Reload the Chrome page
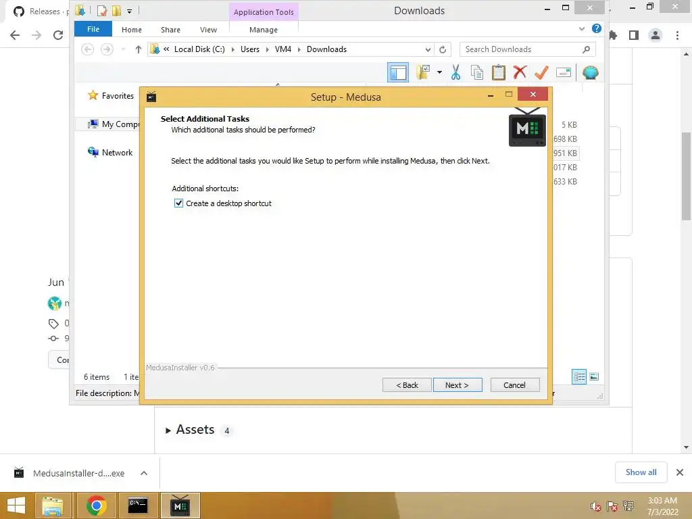The height and width of the screenshot is (519, 692). [58, 35]
